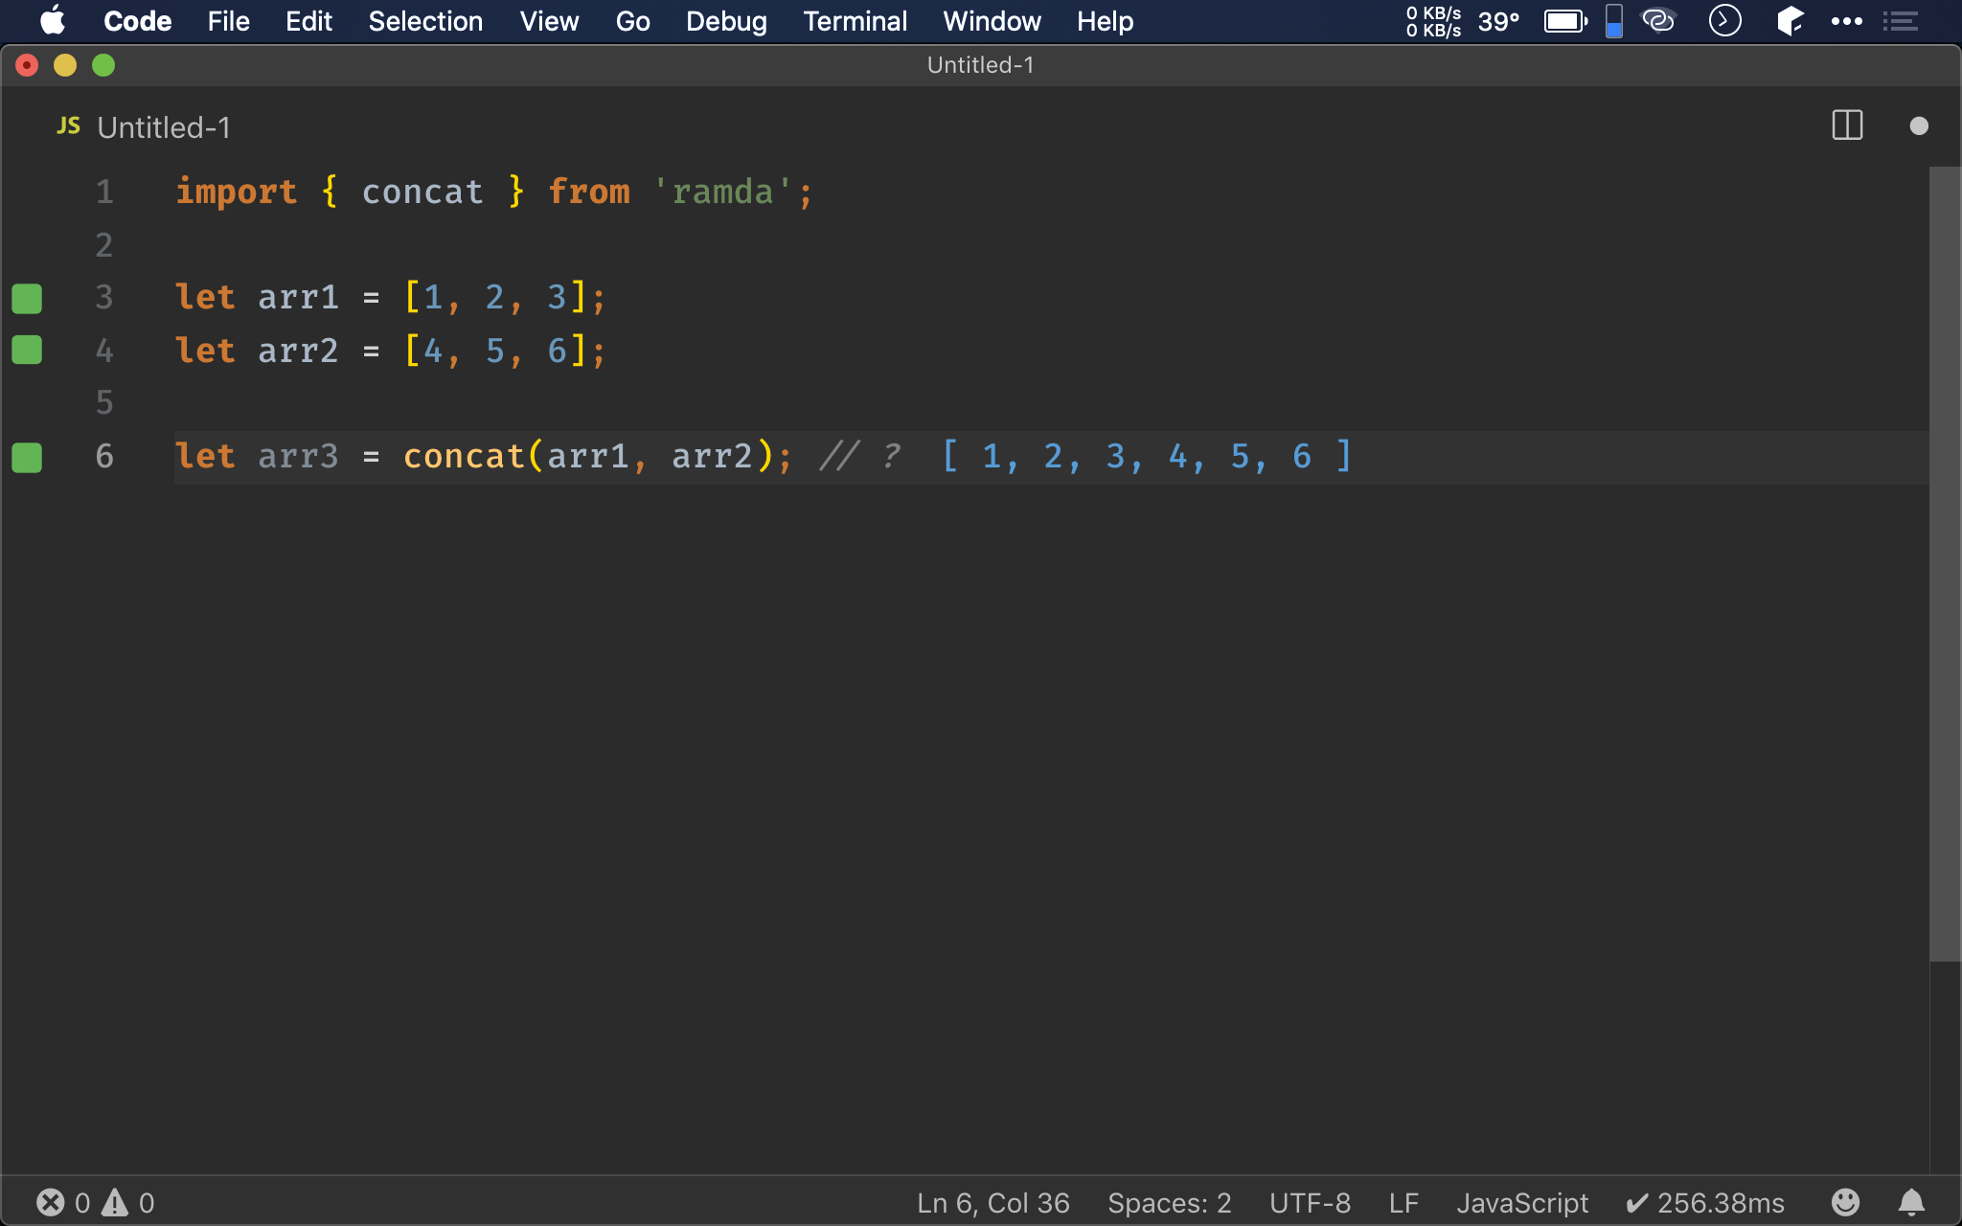Open the Spaces: 2 indentation selector
Image resolution: width=1962 pixels, height=1226 pixels.
pos(1169,1202)
